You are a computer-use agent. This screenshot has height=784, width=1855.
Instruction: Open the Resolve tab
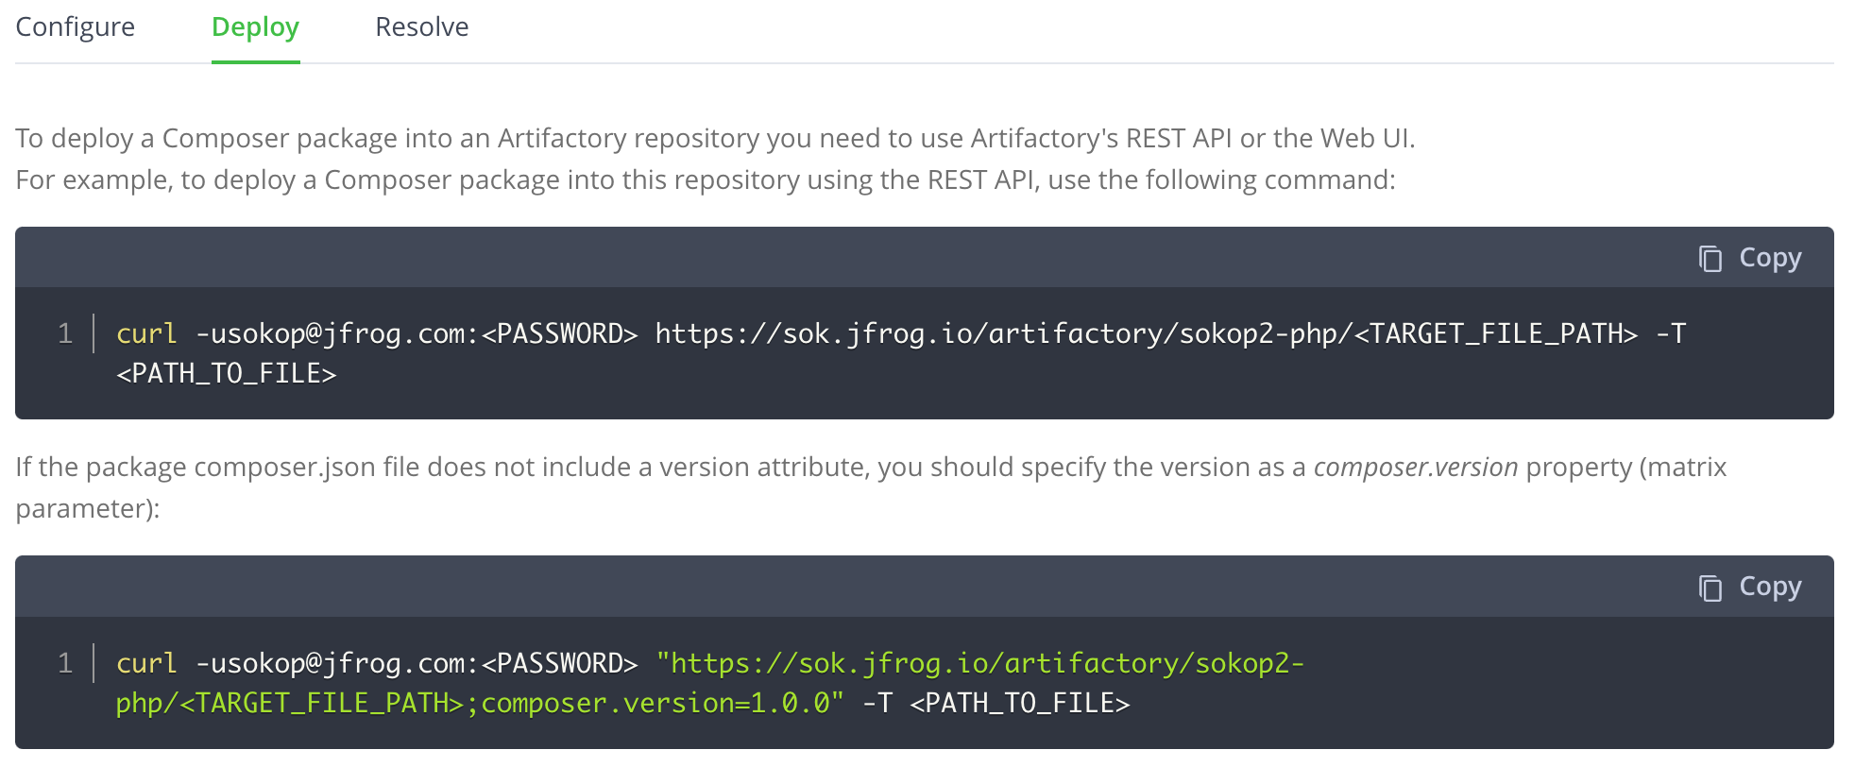tap(421, 27)
